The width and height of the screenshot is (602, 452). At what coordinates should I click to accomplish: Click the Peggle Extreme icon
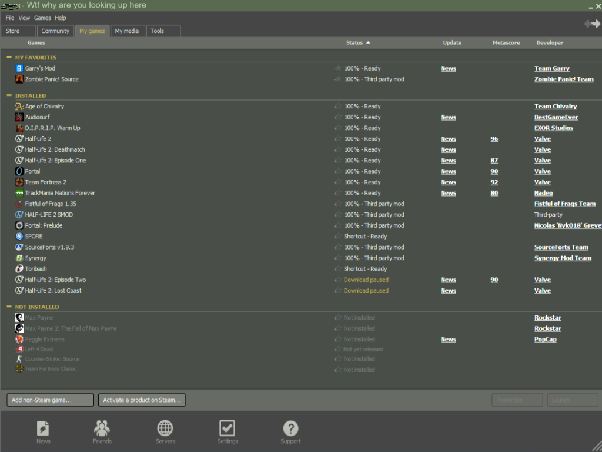19,340
